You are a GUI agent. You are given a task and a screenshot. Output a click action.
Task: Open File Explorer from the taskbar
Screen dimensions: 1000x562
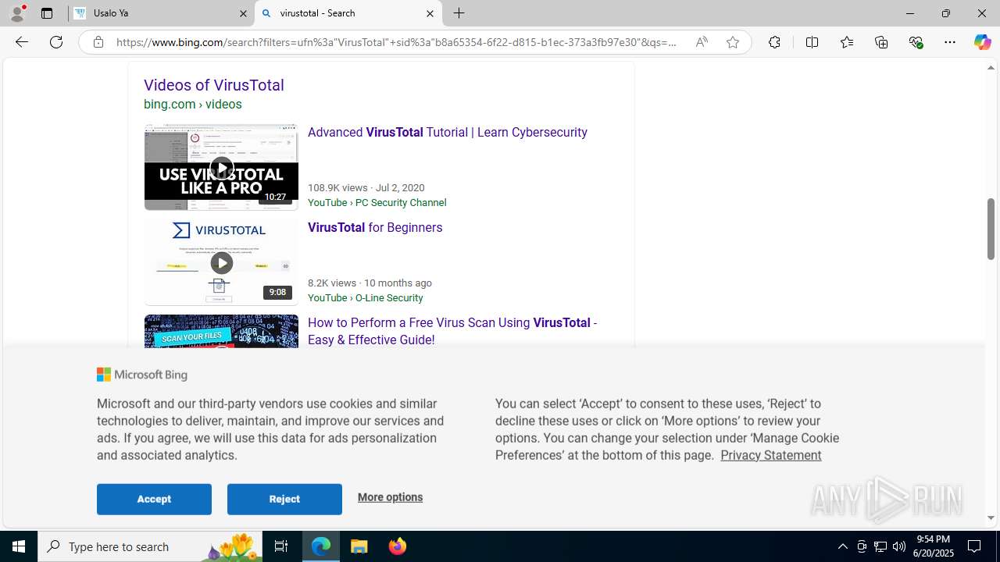(359, 546)
